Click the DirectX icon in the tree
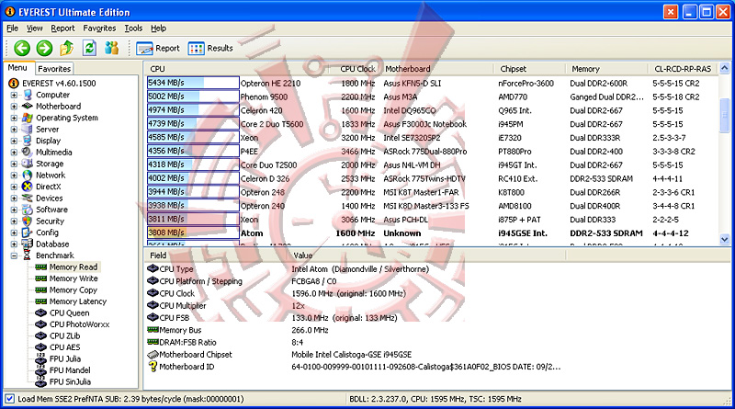The height and width of the screenshot is (409, 735). pos(28,187)
